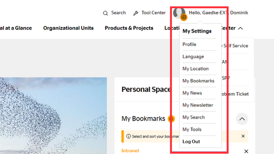Click the user avatar picture
This screenshot has height=154, width=274.
pos(179,13)
